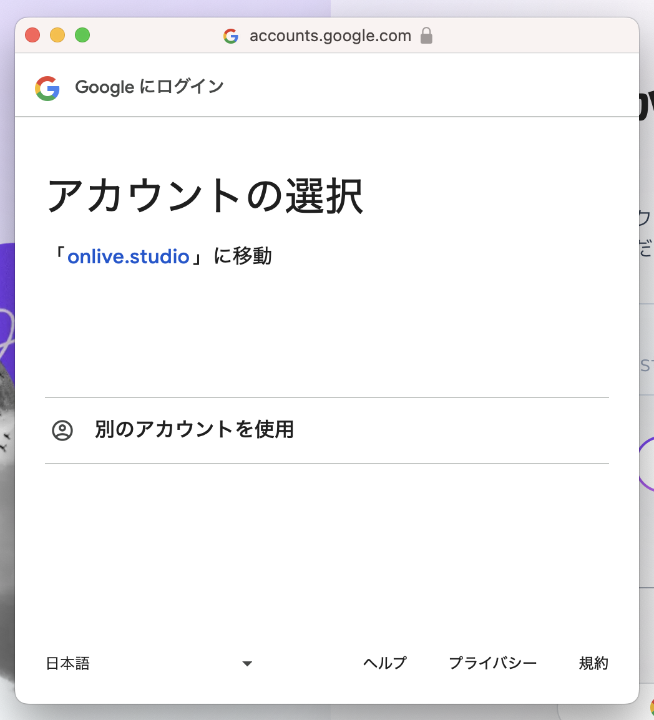Click the purple circle at the right edge
This screenshot has width=654, height=720.
pyautogui.click(x=647, y=464)
